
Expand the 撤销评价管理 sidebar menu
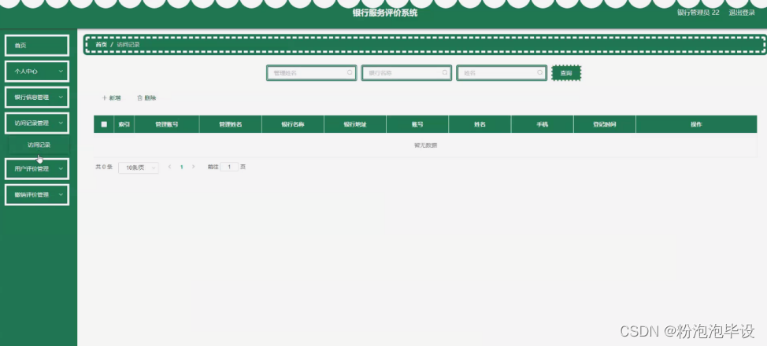pyautogui.click(x=37, y=194)
